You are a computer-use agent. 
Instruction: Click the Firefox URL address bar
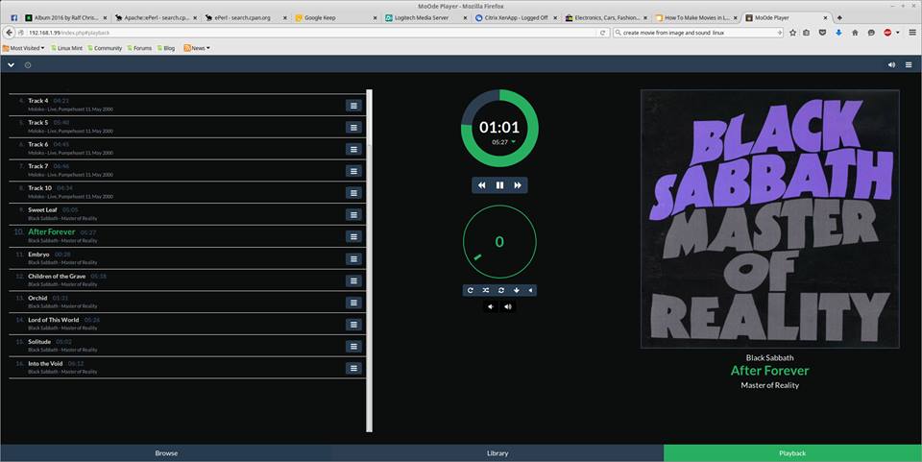coord(308,33)
